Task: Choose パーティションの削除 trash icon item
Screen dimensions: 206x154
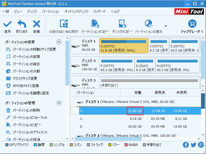Action: (23, 110)
